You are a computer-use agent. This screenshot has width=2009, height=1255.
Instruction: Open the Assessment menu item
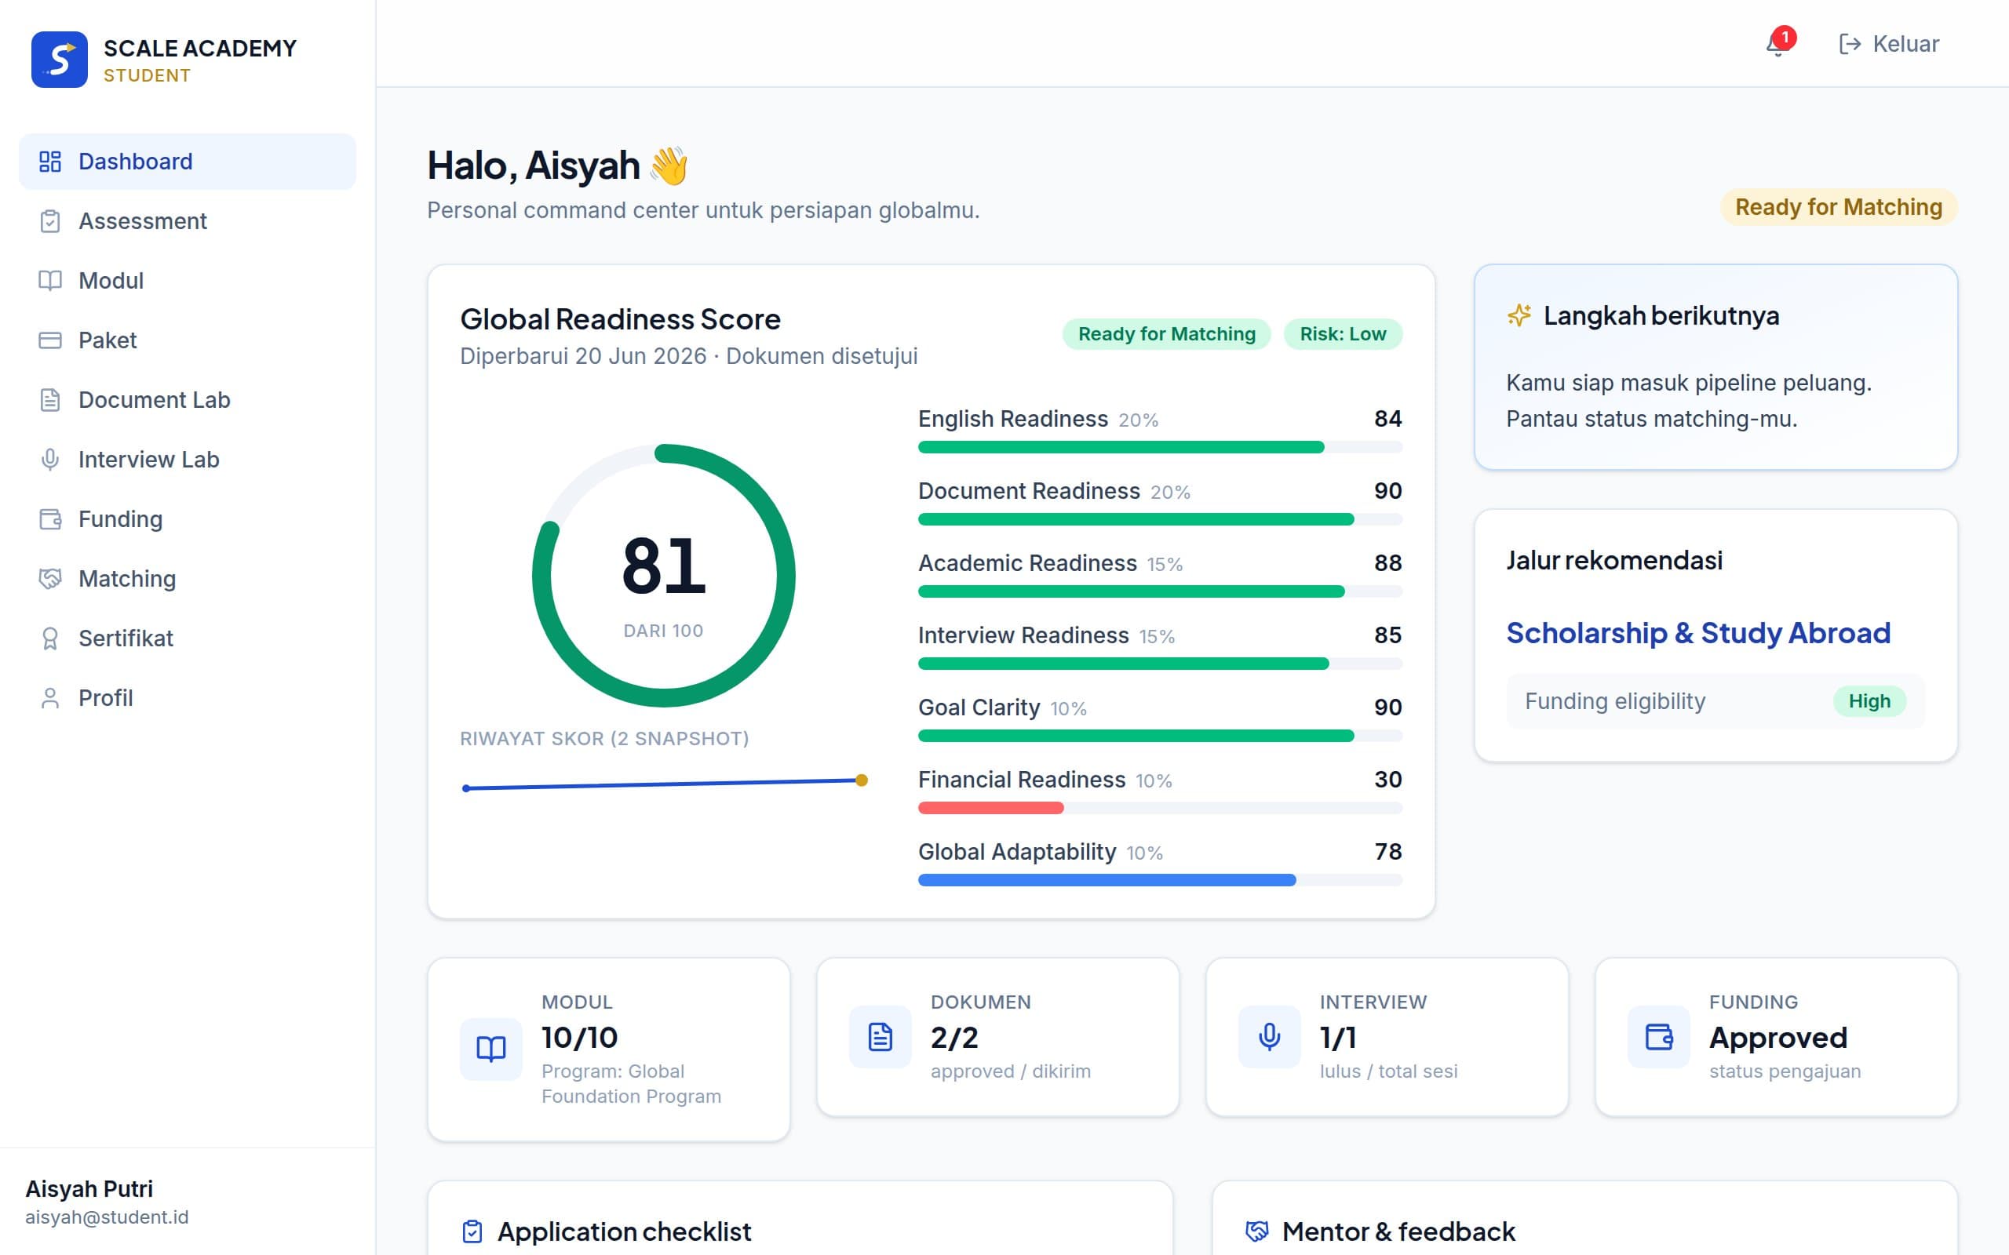[188, 220]
